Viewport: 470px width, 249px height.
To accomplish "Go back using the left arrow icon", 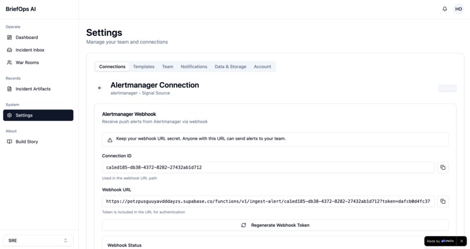I will tap(100, 88).
